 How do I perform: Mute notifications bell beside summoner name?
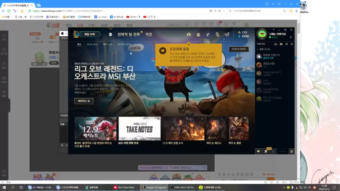point(291,37)
